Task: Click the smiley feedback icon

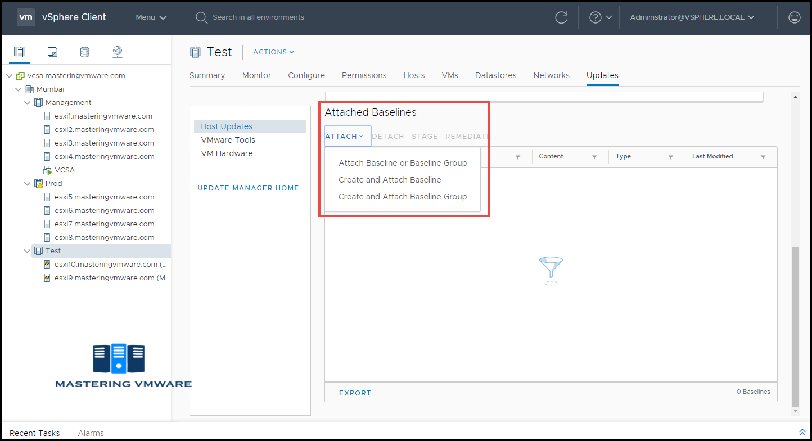Action: pos(795,17)
